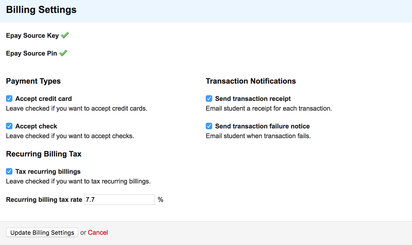Click the Epay Source Key label

click(32, 36)
